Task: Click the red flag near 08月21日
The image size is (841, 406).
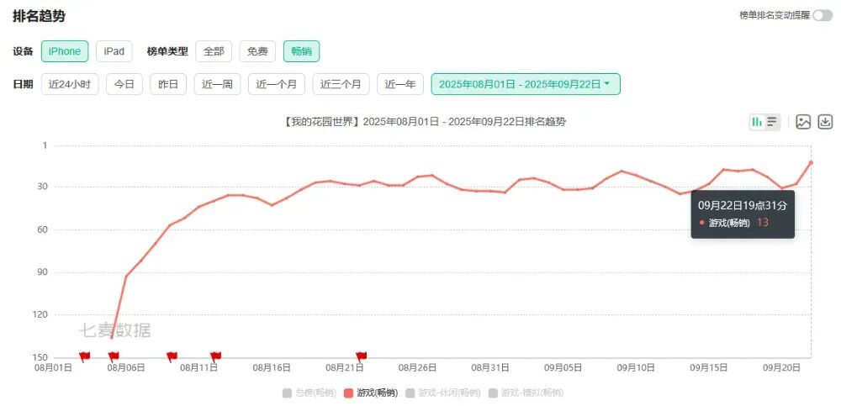Action: tap(362, 356)
